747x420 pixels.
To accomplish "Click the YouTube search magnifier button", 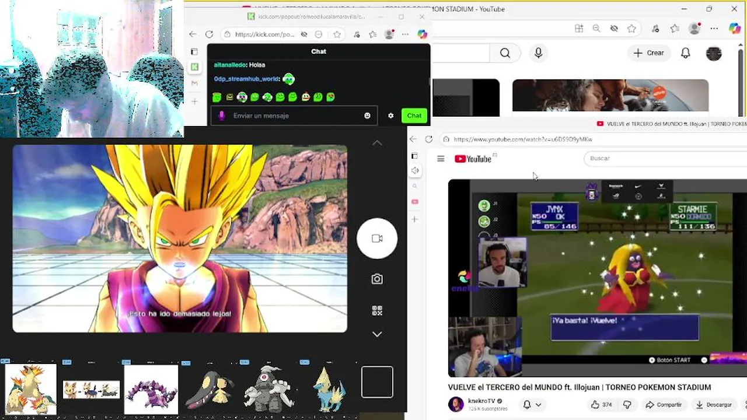I will 505,53.
